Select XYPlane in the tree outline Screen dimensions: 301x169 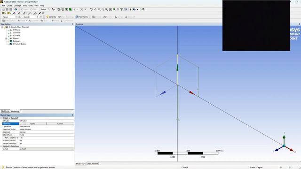[16, 30]
